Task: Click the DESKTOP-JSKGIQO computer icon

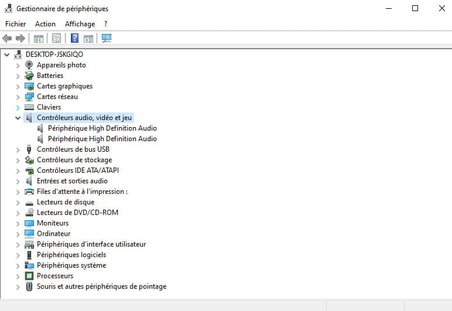Action: tap(18, 54)
